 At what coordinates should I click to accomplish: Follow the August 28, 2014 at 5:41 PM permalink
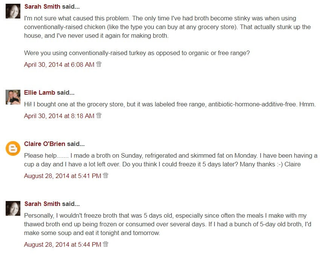point(63,176)
